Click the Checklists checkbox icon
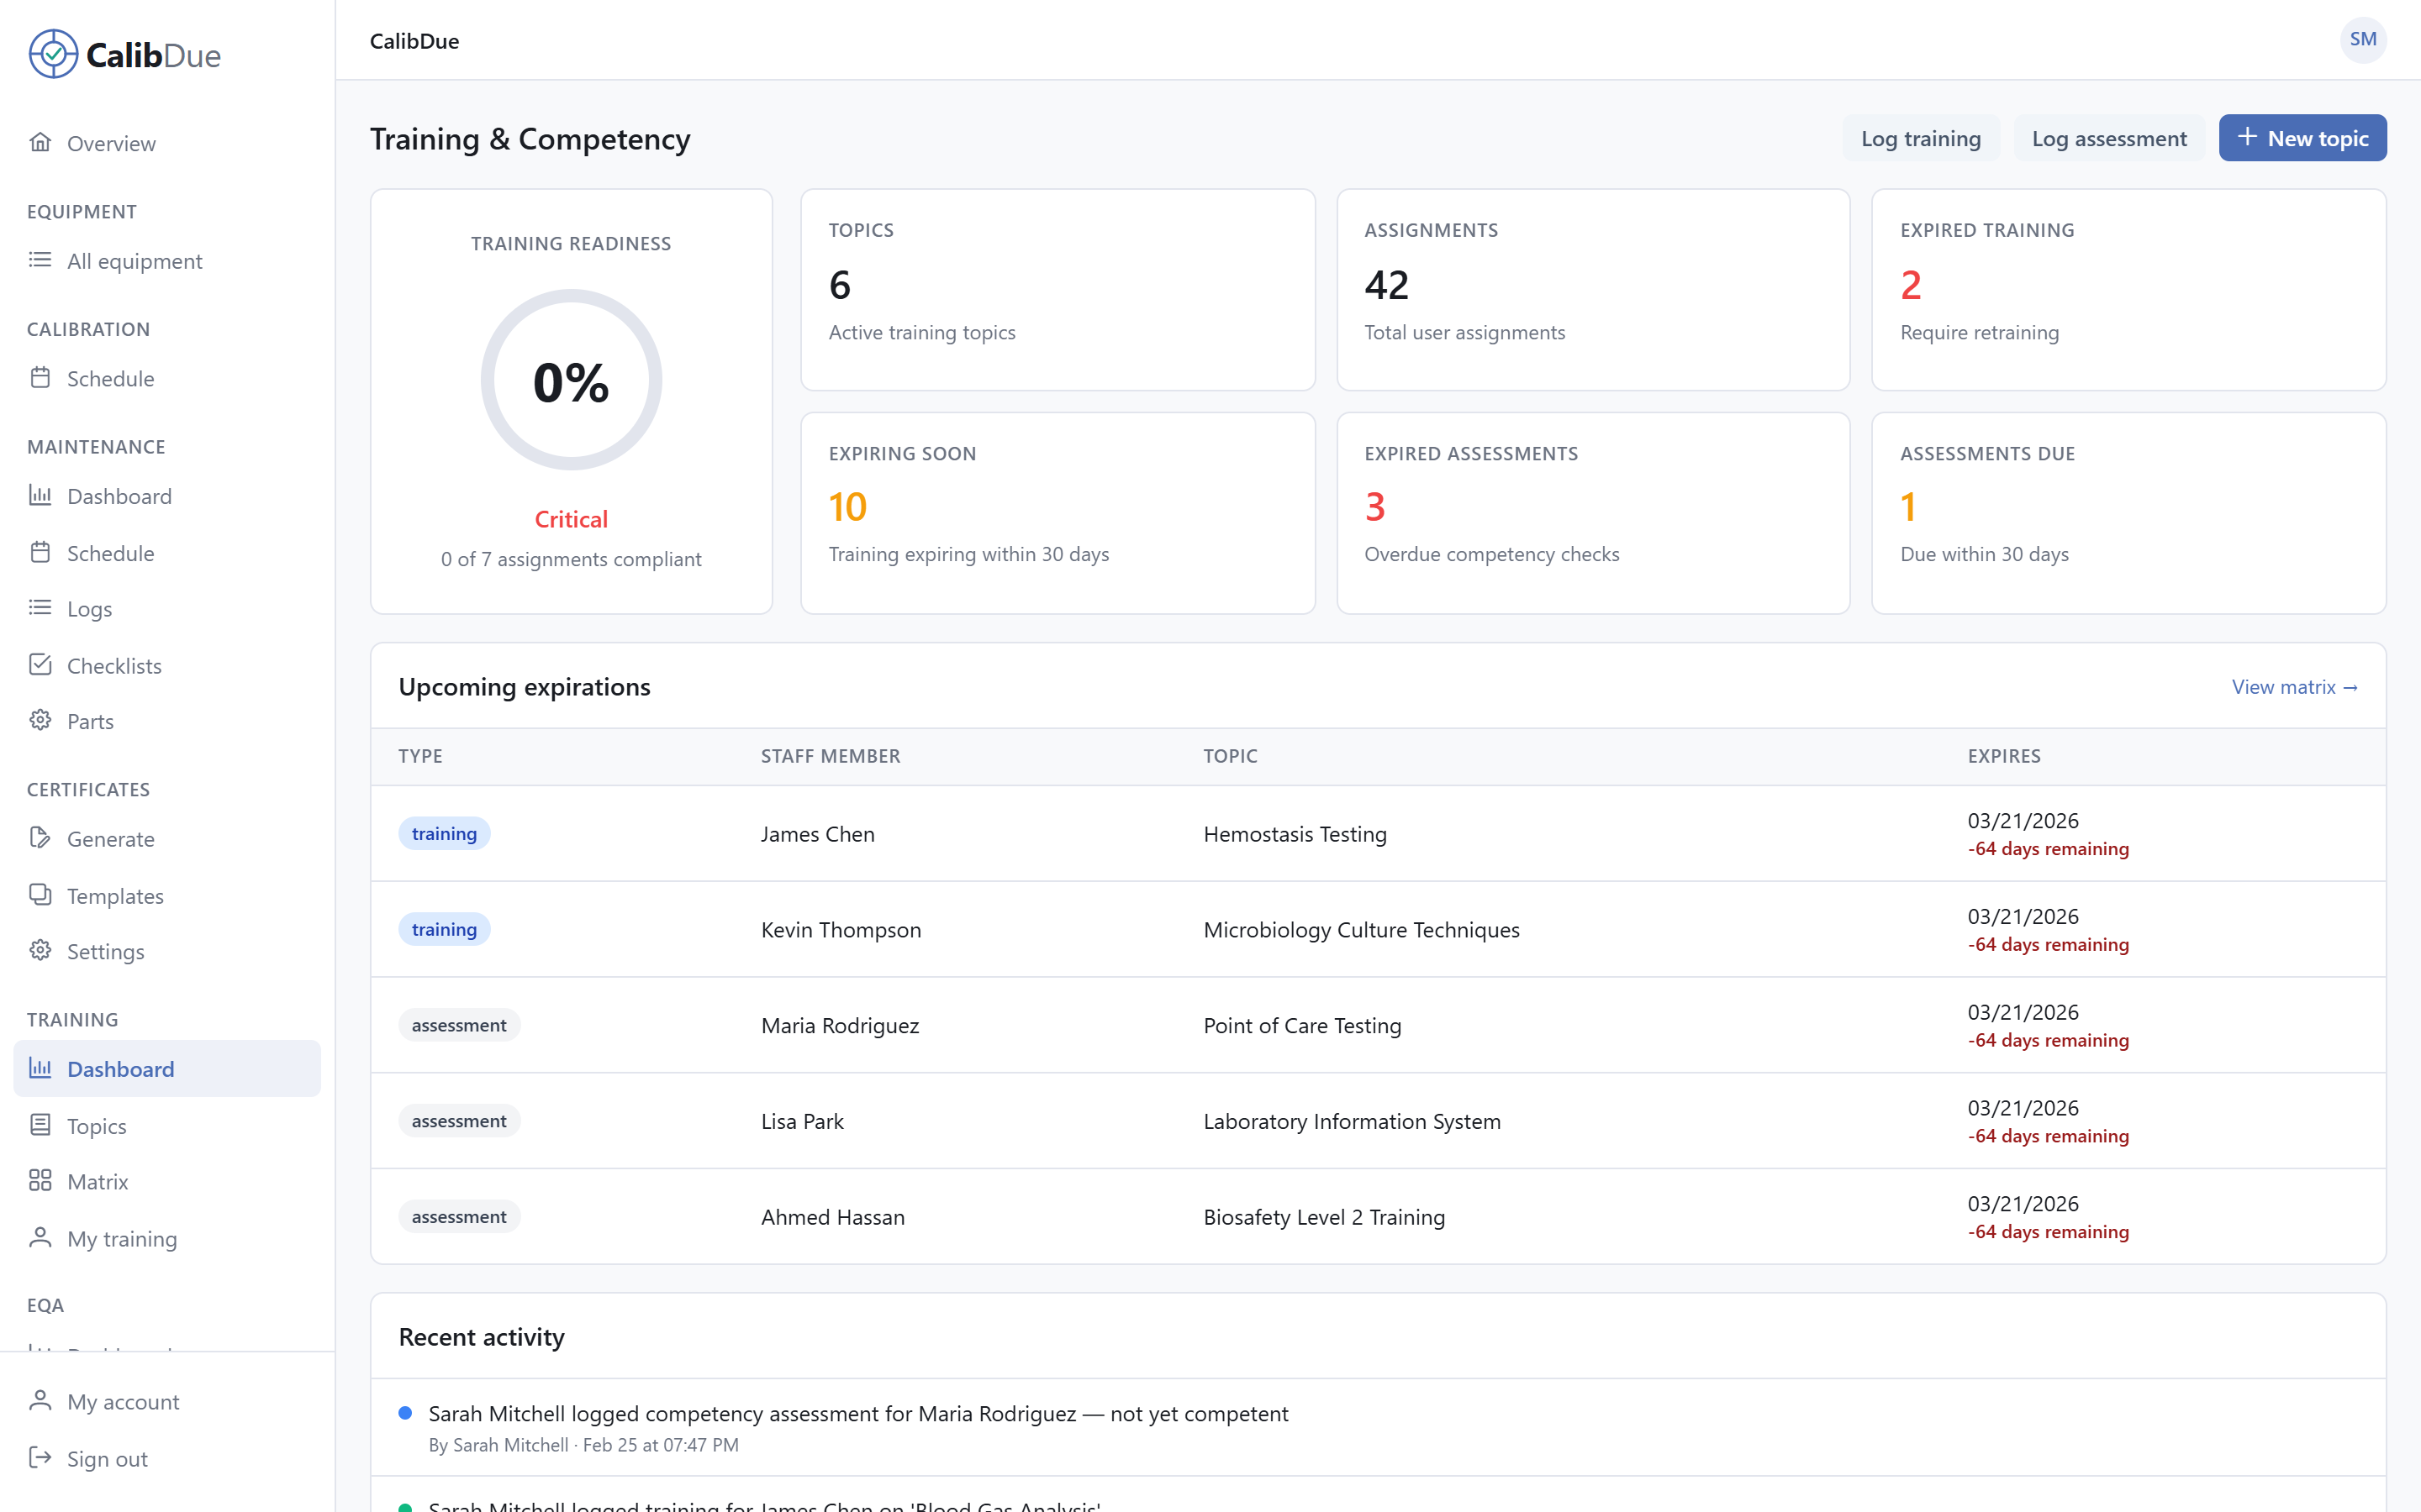The width and height of the screenshot is (2421, 1512). 40,665
